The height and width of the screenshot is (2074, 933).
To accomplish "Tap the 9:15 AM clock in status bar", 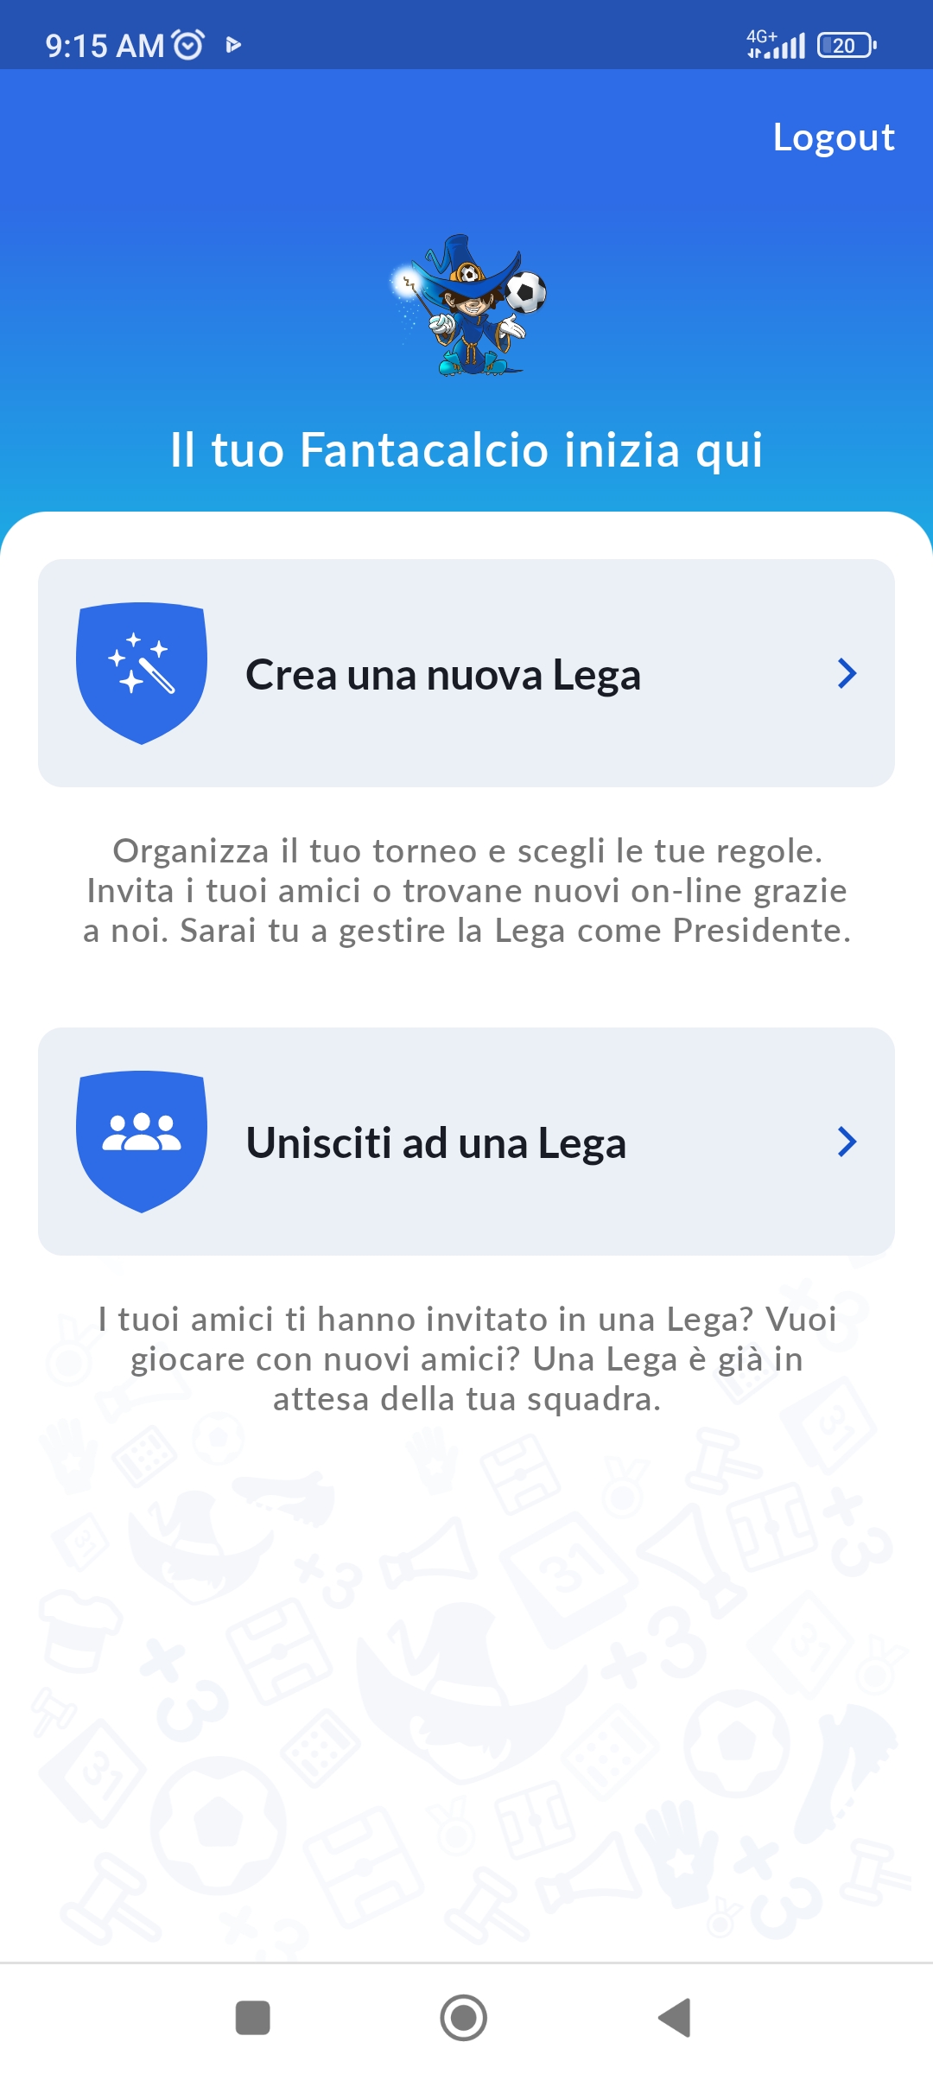I will [x=105, y=45].
